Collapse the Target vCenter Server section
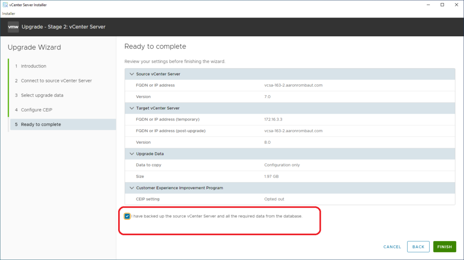Image resolution: width=464 pixels, height=260 pixels. pos(132,108)
